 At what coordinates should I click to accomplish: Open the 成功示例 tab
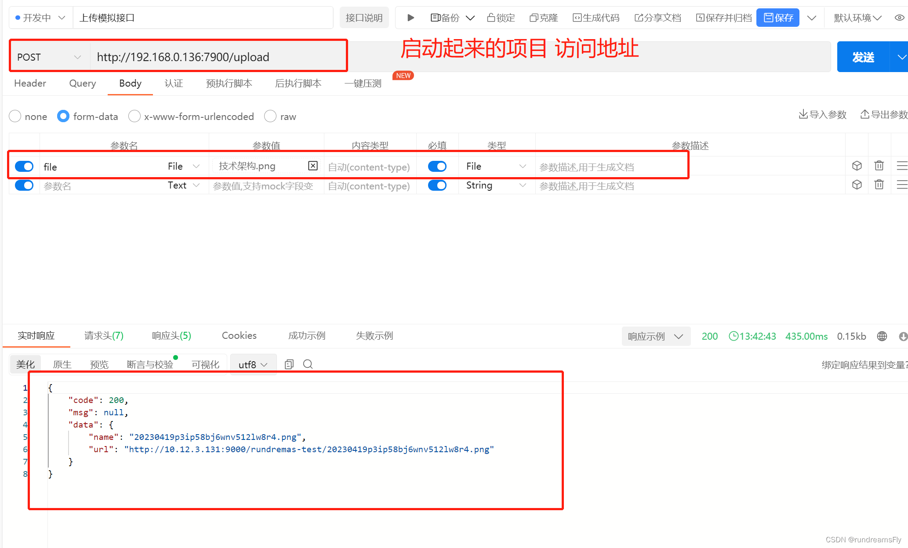(307, 336)
